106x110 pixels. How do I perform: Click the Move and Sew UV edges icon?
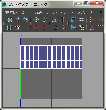[63, 27]
